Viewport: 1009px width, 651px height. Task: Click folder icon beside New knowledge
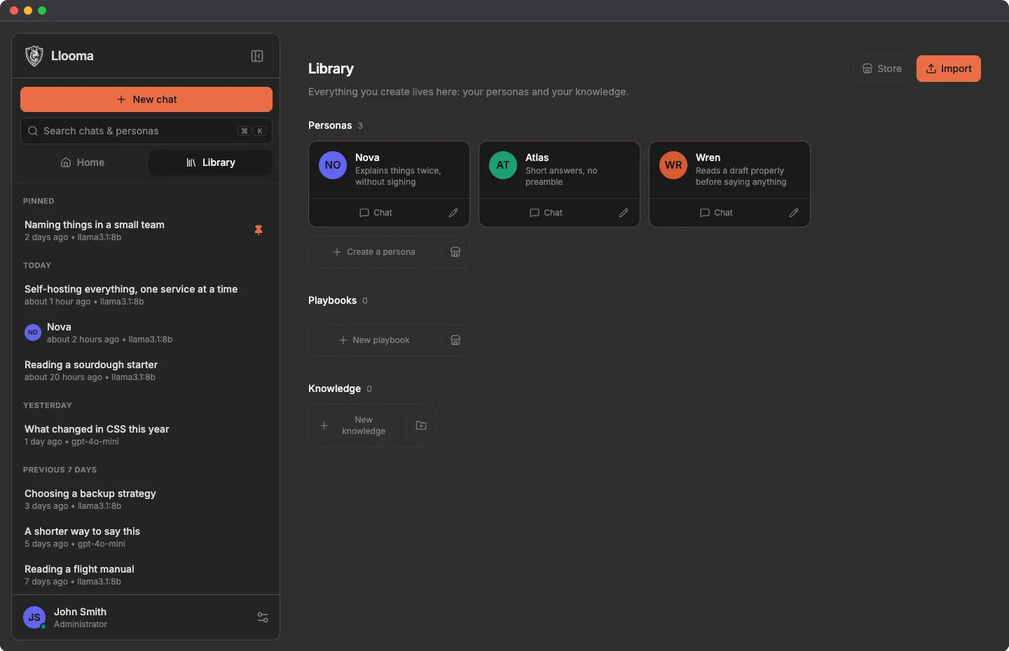pos(421,426)
